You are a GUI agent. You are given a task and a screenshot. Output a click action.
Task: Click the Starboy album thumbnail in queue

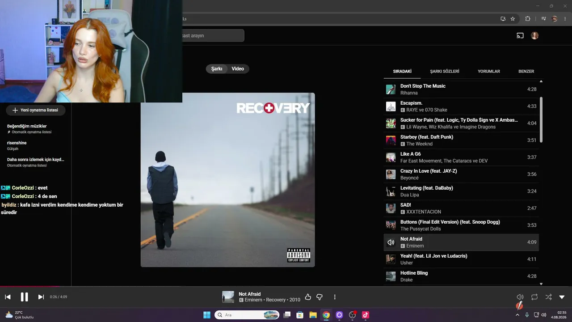[391, 140]
